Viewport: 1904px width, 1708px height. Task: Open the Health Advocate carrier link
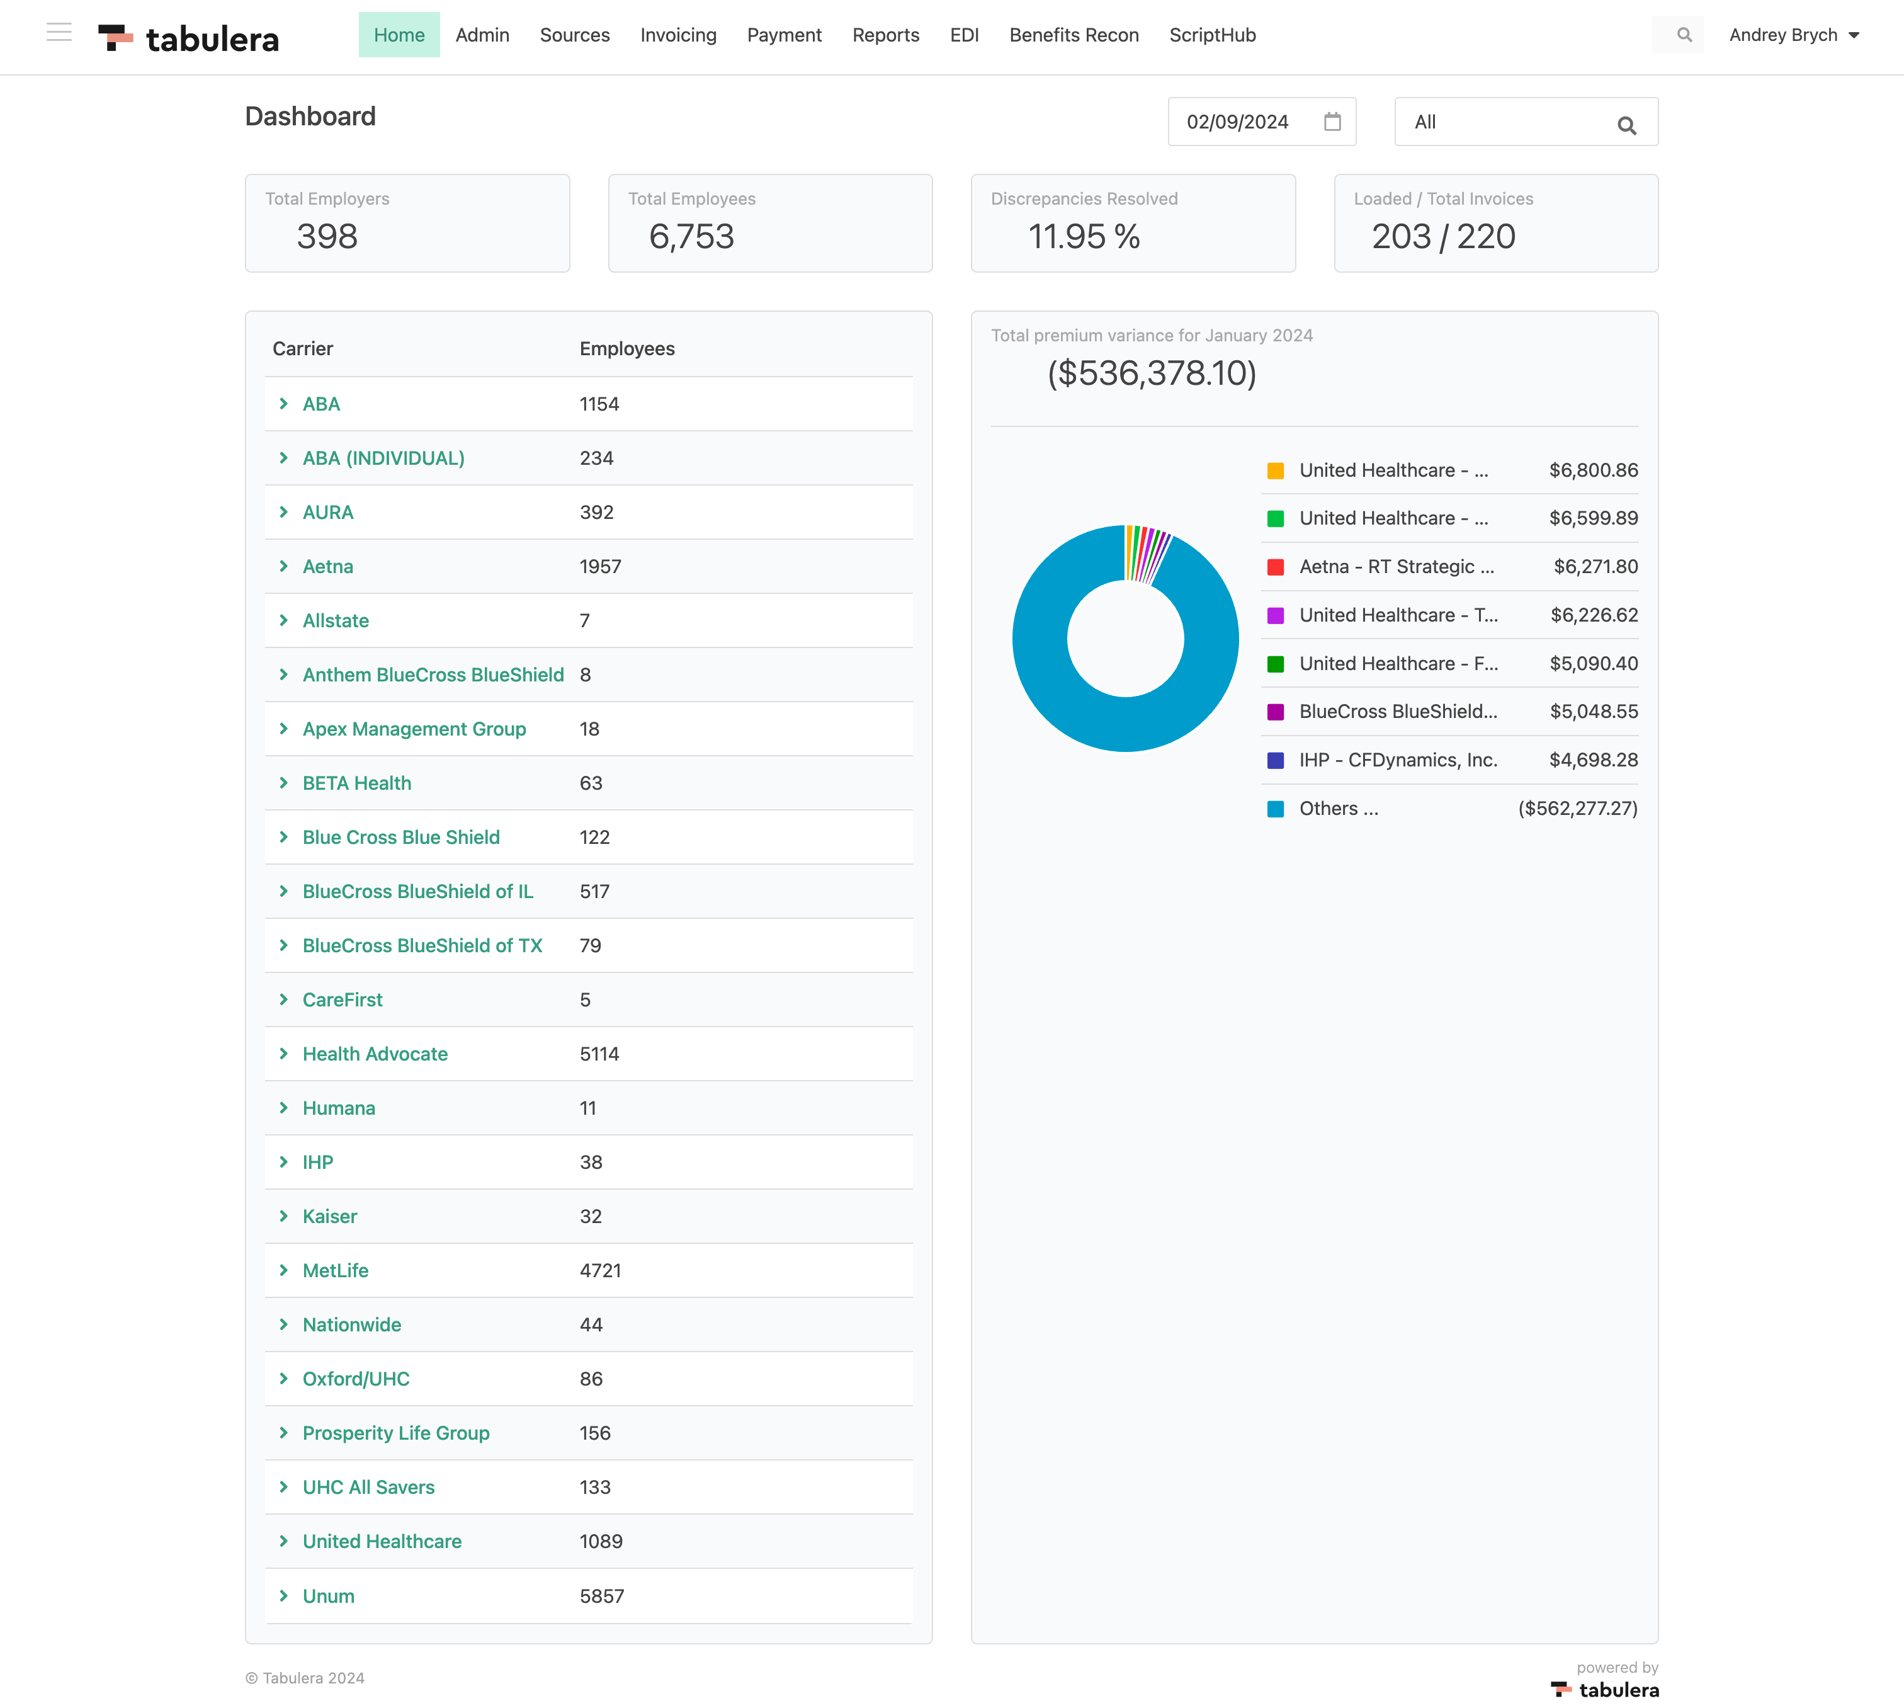(375, 1054)
